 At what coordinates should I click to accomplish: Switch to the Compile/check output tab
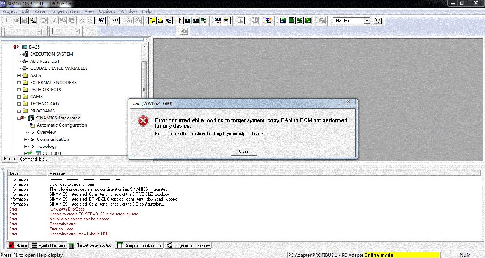(x=139, y=245)
